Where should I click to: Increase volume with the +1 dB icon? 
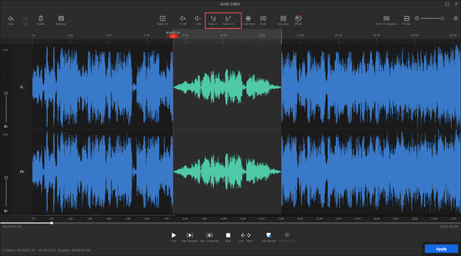[x=182, y=19]
